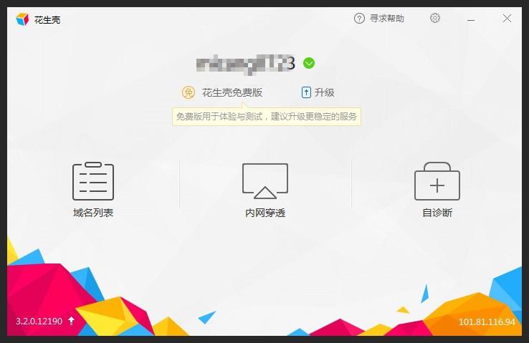The height and width of the screenshot is (343, 529).
Task: Click the 花生壳 cube logo icon
Action: (22, 19)
